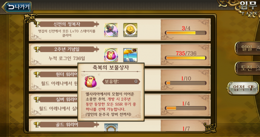The width and height of the screenshot is (260, 137).
Task: Open the 일일 daily tasks tab
Action: (247, 48)
